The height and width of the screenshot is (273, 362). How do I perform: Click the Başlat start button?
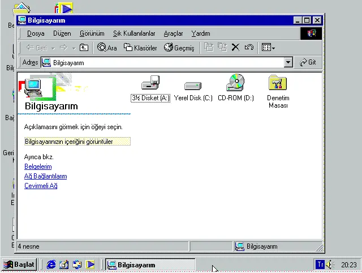(x=19, y=265)
